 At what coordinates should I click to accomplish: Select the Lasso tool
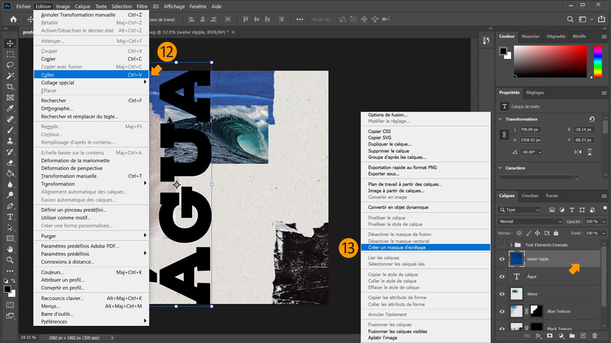[10, 65]
